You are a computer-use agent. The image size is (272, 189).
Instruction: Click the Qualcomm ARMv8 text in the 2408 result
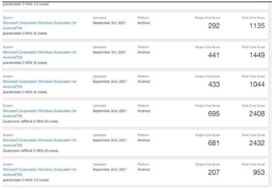pos(18,121)
